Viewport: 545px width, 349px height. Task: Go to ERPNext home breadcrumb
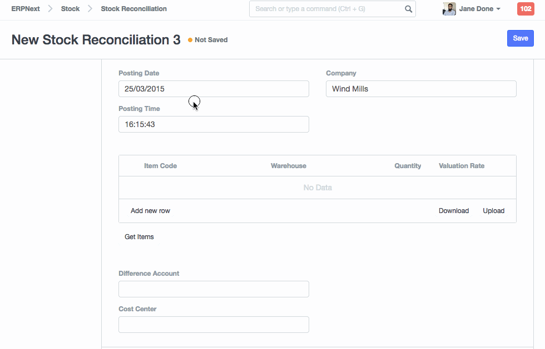click(x=26, y=9)
